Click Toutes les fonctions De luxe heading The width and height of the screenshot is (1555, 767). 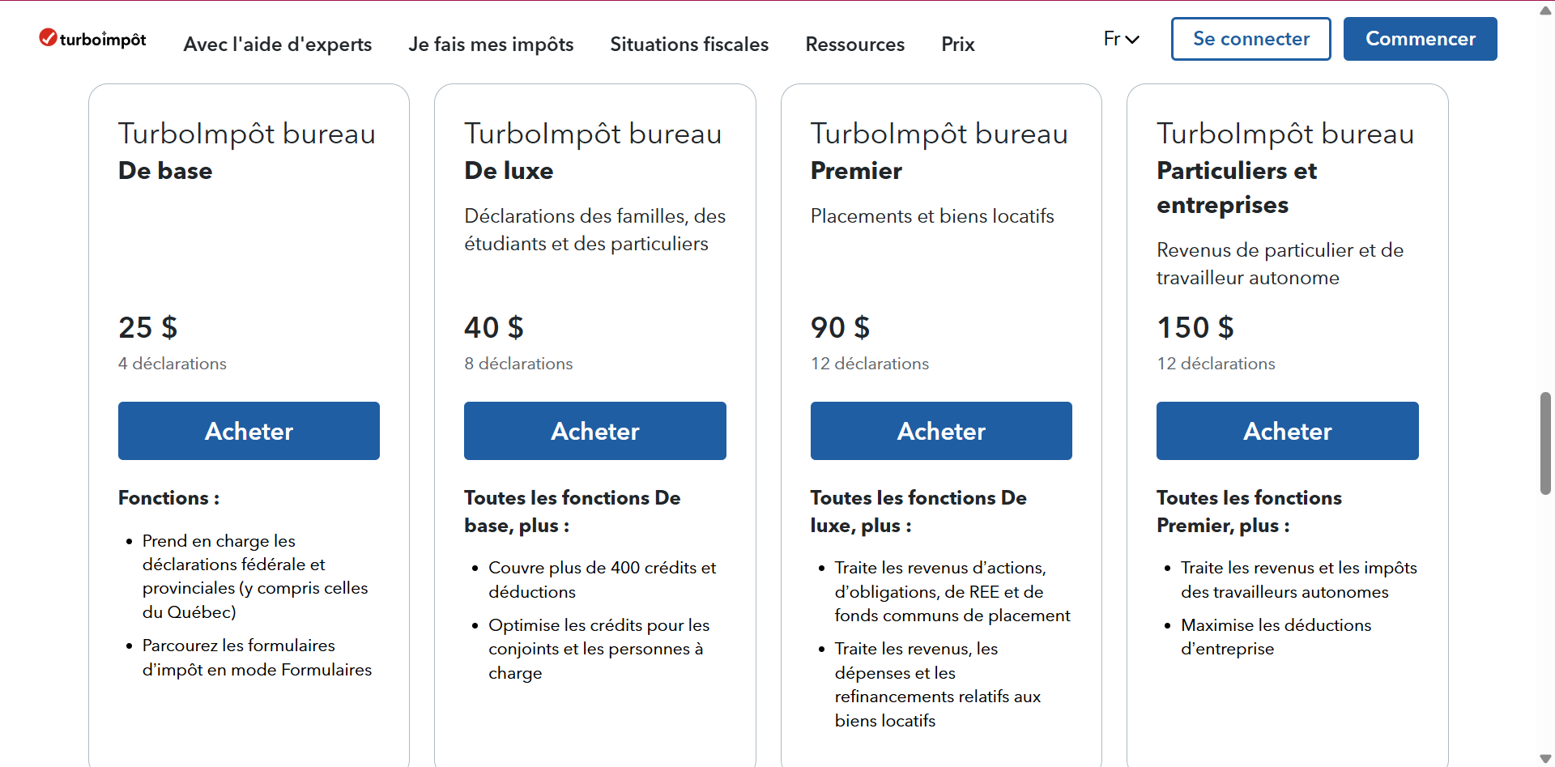(x=918, y=512)
